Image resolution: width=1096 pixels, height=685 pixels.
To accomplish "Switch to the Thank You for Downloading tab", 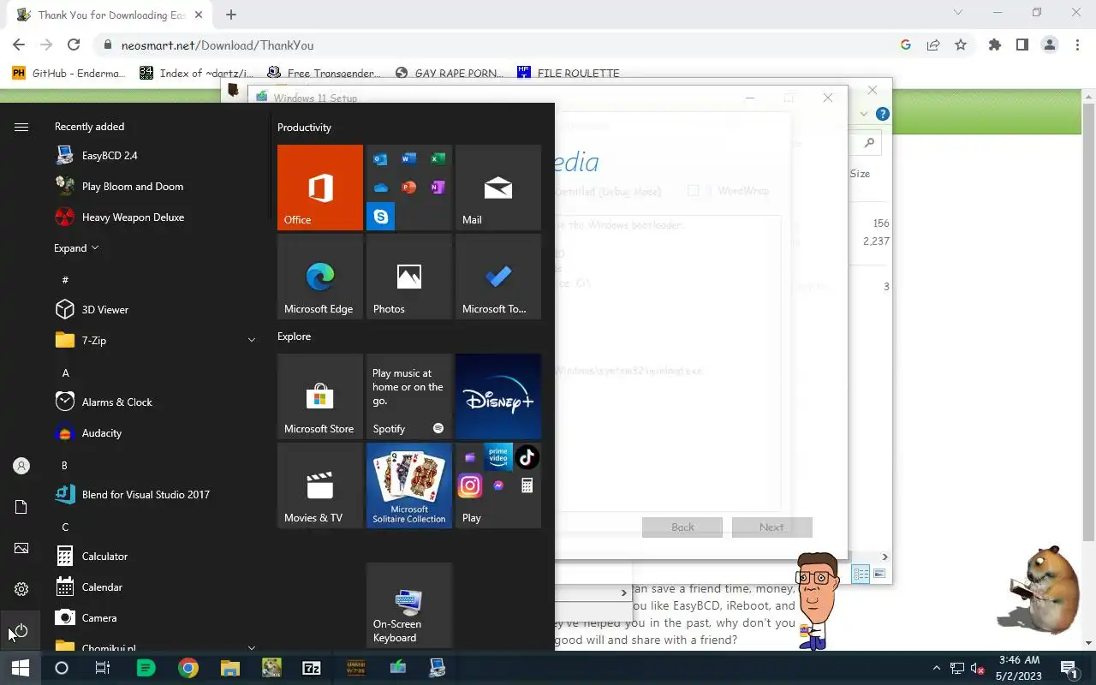I will coord(111,15).
